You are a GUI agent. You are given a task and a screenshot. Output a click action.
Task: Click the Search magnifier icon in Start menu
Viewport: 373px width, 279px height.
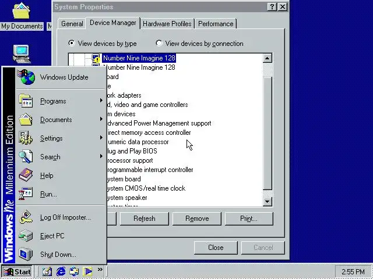tap(26, 156)
